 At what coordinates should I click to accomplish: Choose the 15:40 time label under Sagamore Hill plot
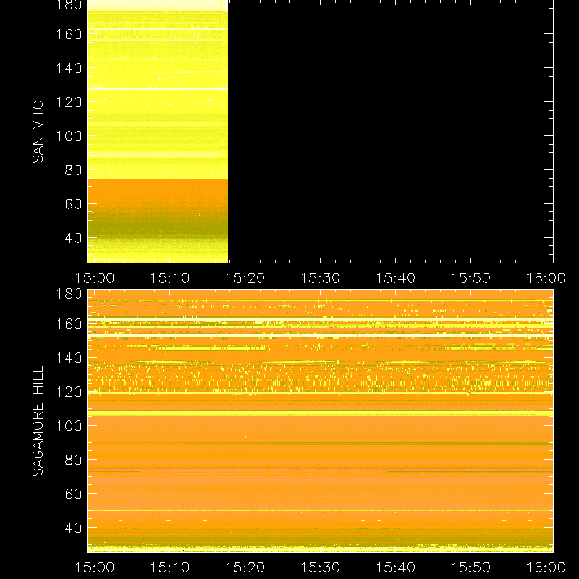coord(396,567)
